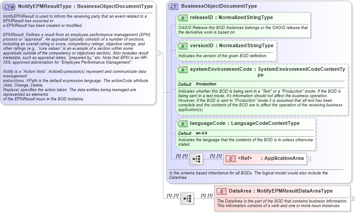Viewport: 355px width, 213px height.
Task: Click 'Indicates the version of the given BOD' description
Action: tap(222, 56)
